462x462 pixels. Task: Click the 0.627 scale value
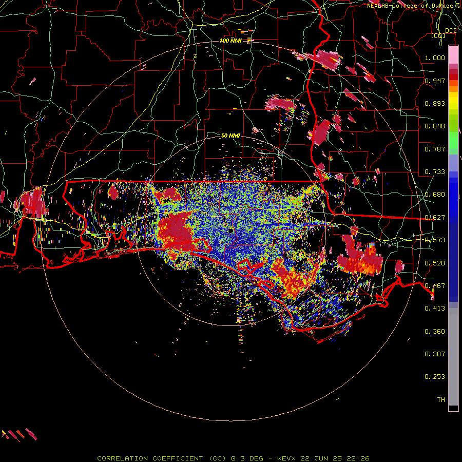[x=435, y=218]
